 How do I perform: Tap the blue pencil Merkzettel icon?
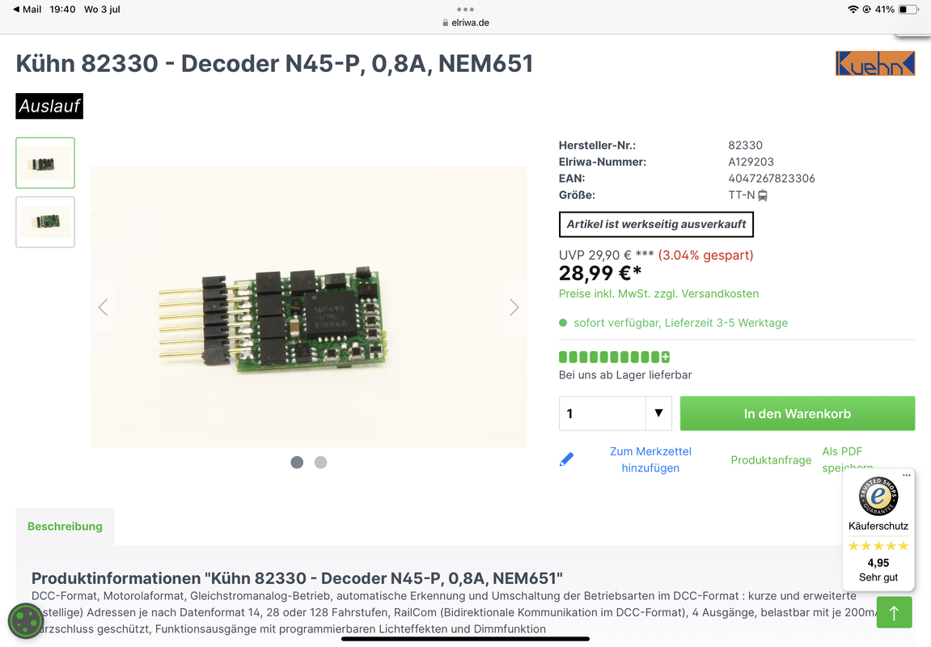[566, 459]
